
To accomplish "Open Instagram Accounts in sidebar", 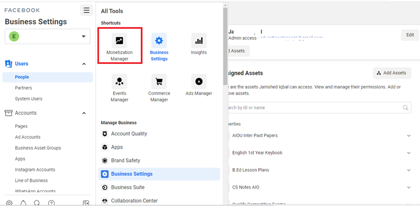I will pos(35,169).
